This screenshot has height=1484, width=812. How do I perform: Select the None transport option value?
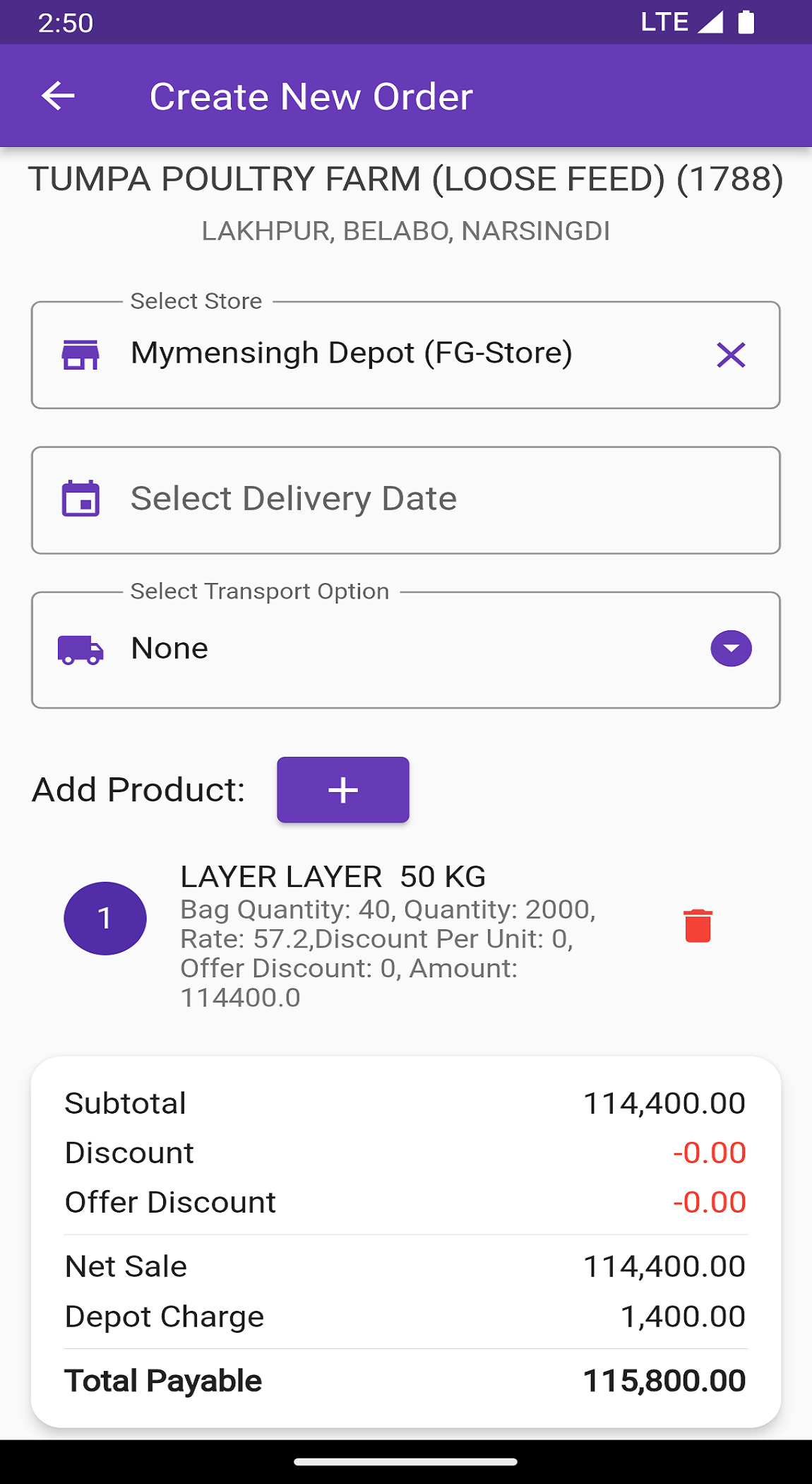[x=170, y=649]
